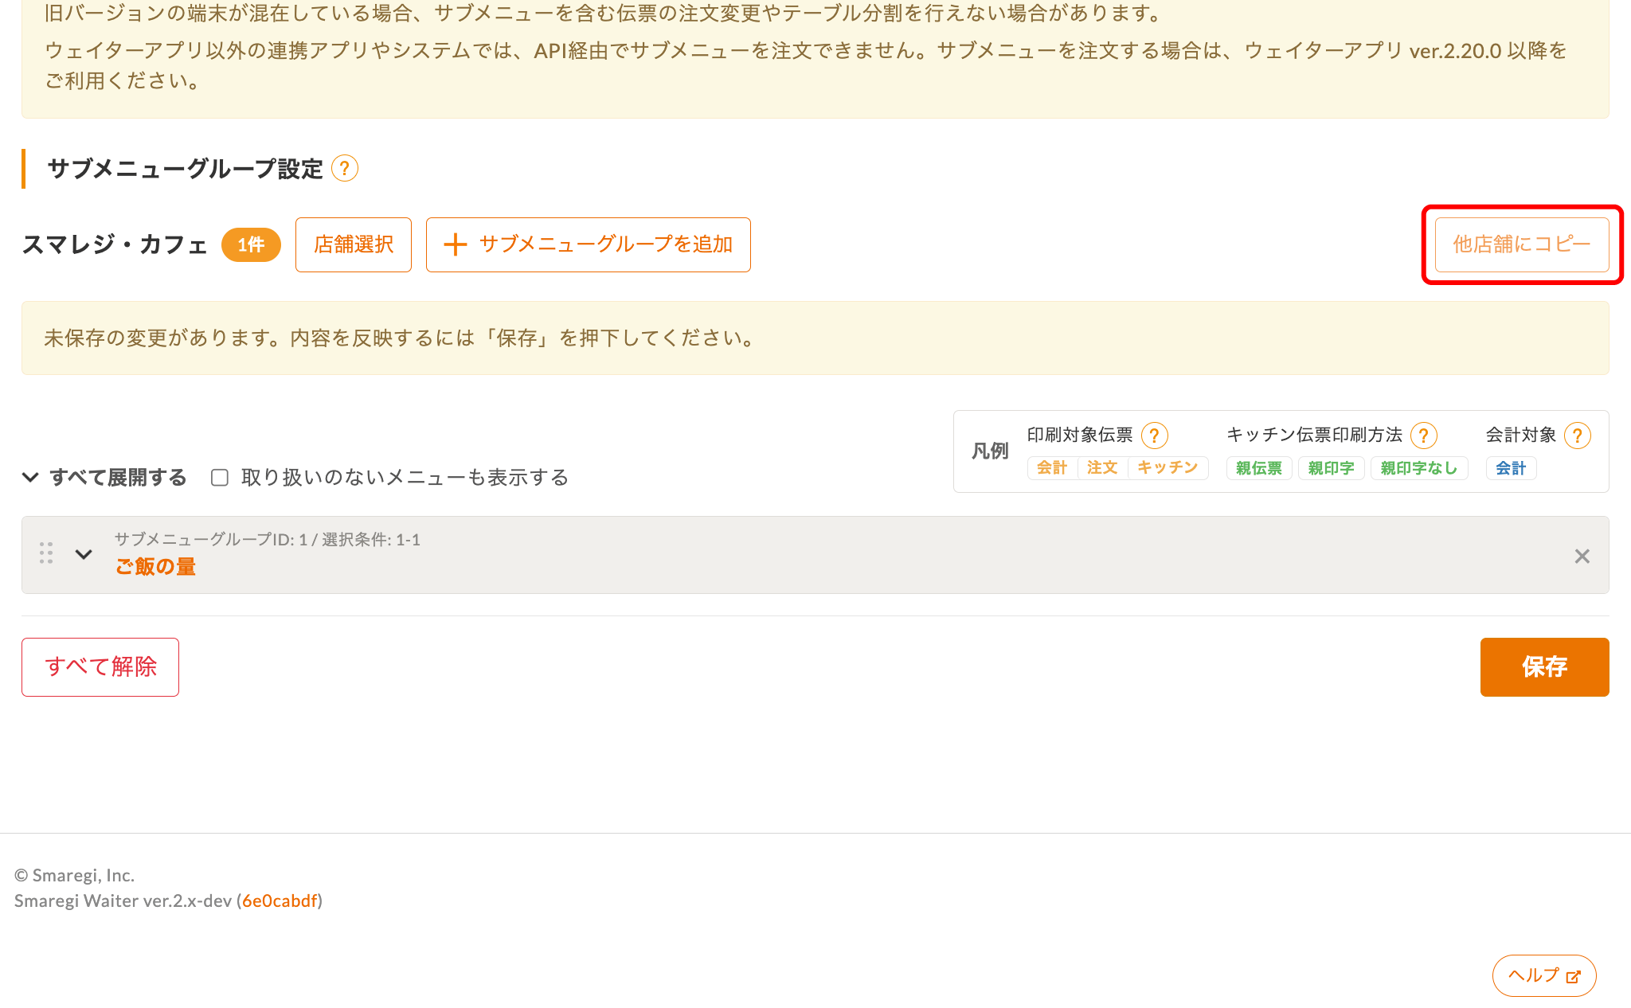This screenshot has width=1631, height=1008.
Task: Click the 他店舗にコピー button
Action: pos(1522,244)
